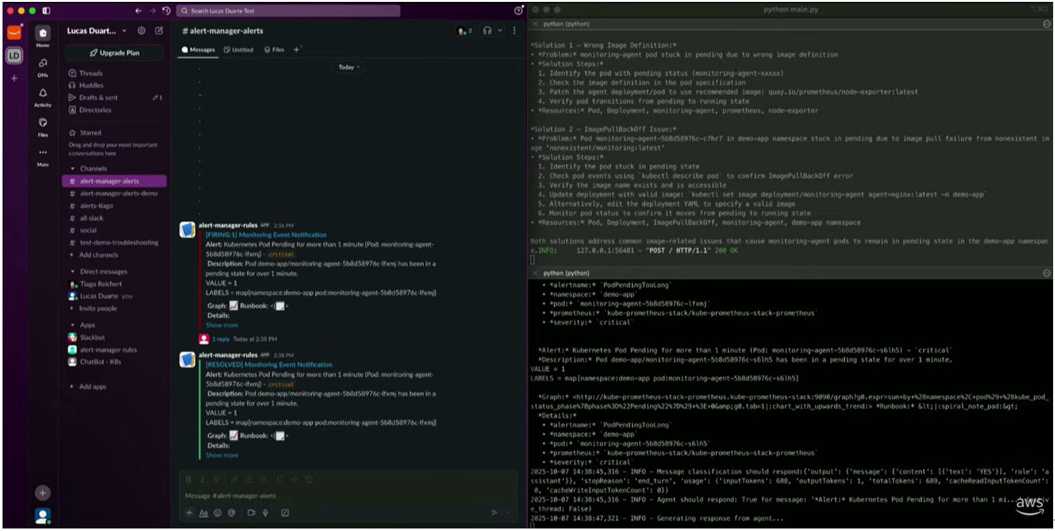Record an audio clip with microphone icon
This screenshot has width=1055, height=531.
tap(265, 513)
